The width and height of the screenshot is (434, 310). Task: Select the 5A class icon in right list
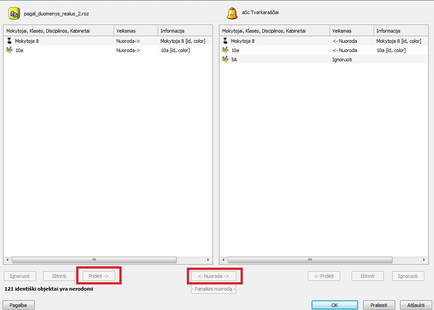point(225,60)
